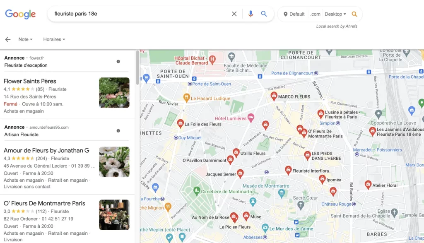Click into the fleuriste paris 18e search field
The width and height of the screenshot is (424, 243).
[x=141, y=14]
